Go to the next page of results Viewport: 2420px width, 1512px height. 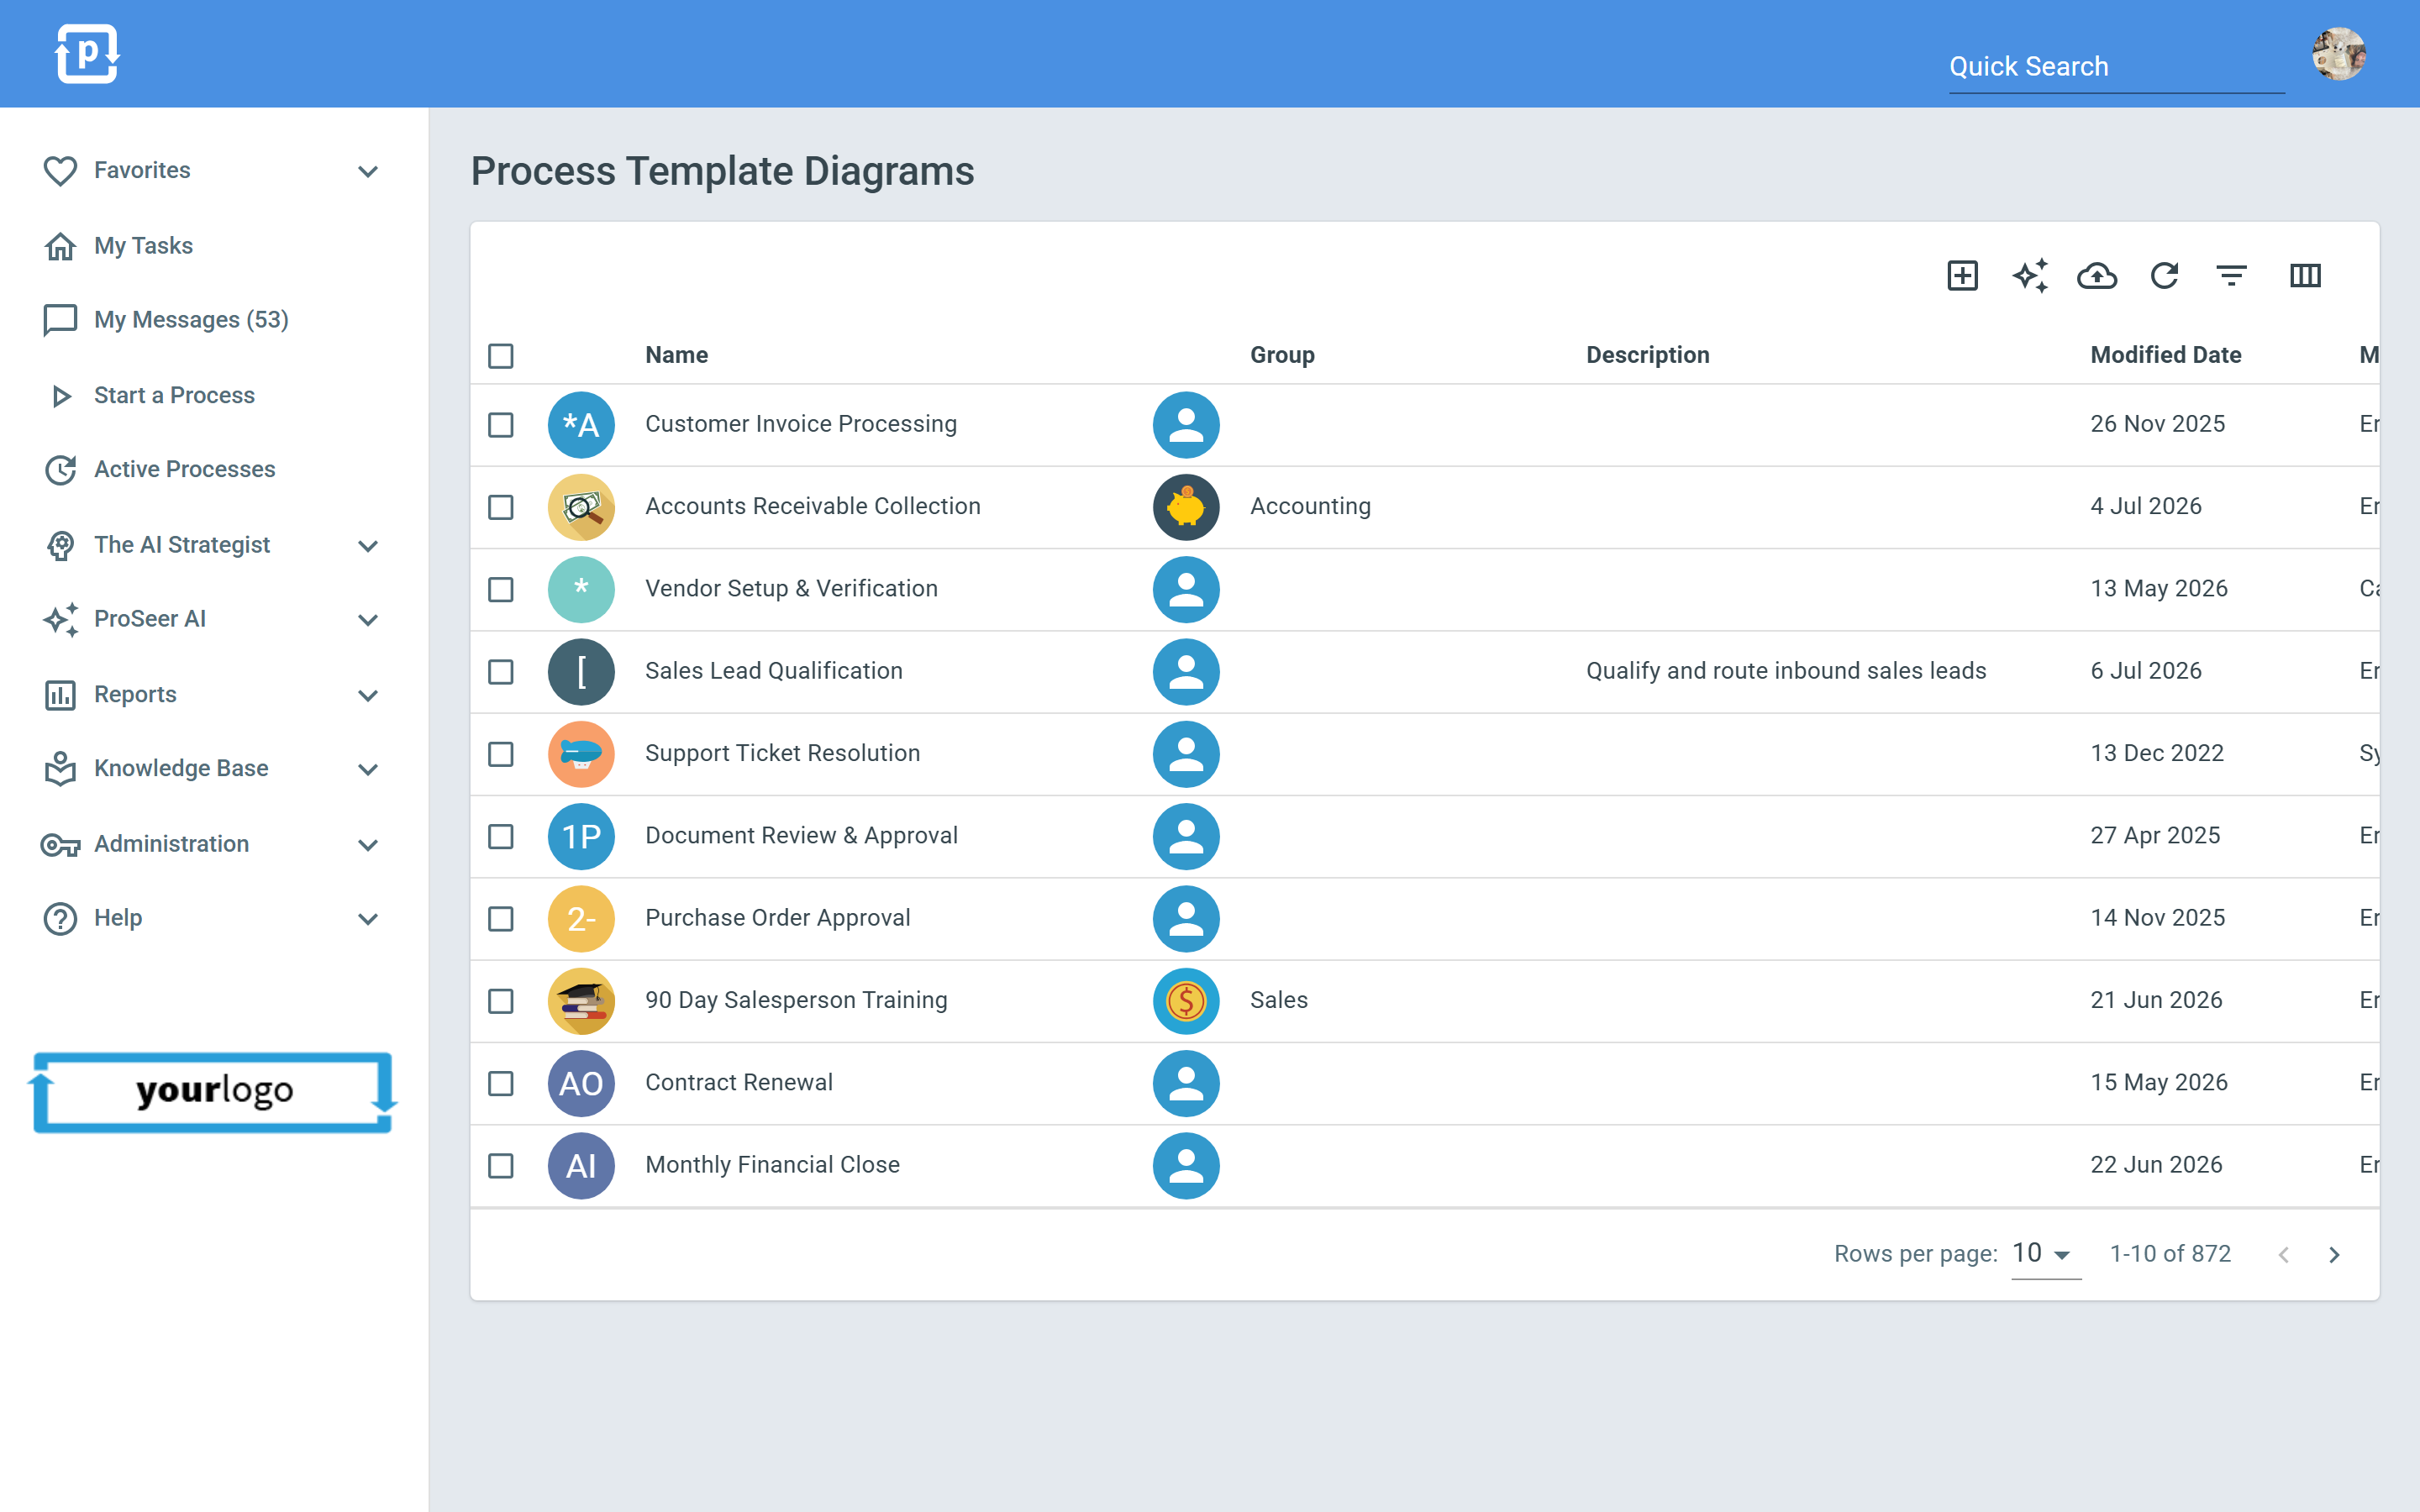click(2334, 1254)
